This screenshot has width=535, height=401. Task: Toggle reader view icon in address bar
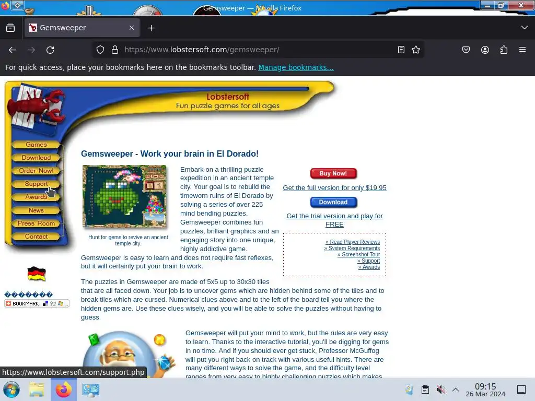pos(401,50)
